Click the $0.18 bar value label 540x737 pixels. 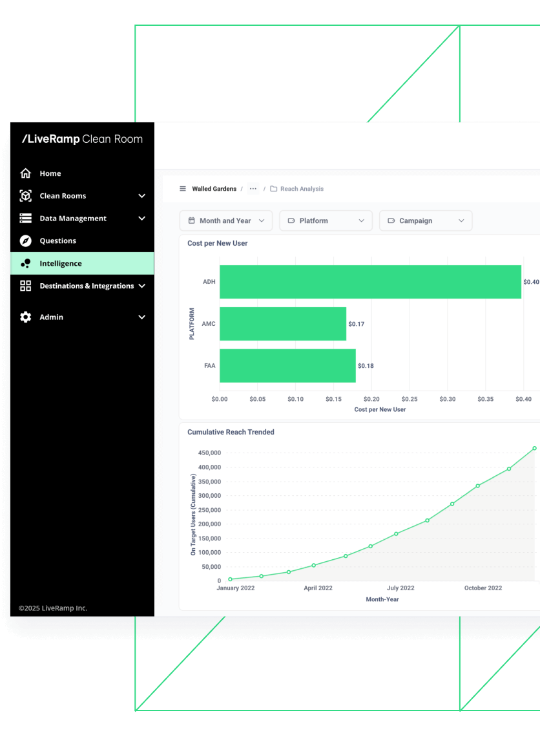[366, 366]
